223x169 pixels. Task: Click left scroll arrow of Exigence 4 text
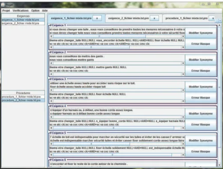coord(51,117)
